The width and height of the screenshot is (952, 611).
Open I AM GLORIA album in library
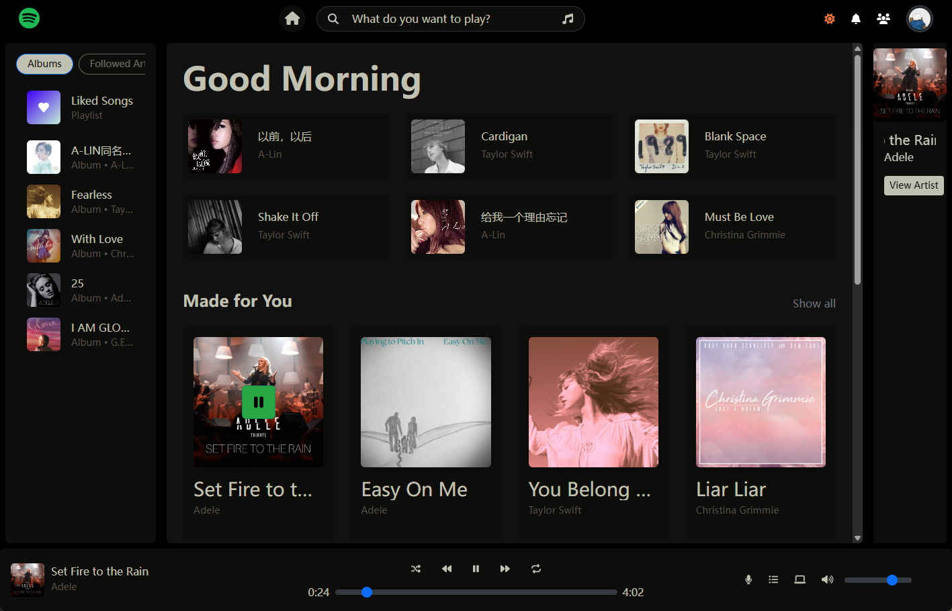pyautogui.click(x=81, y=334)
